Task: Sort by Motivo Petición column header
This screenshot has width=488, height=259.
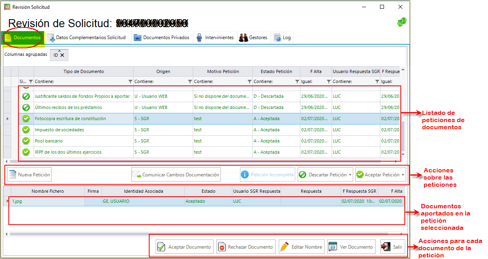Action: pos(223,71)
